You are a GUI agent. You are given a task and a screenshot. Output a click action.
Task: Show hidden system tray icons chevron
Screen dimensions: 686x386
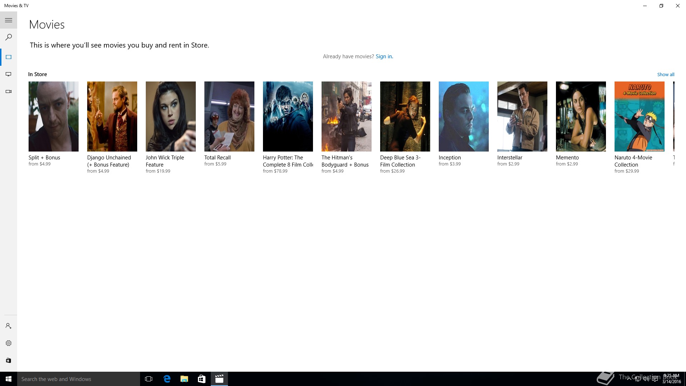[629, 379]
